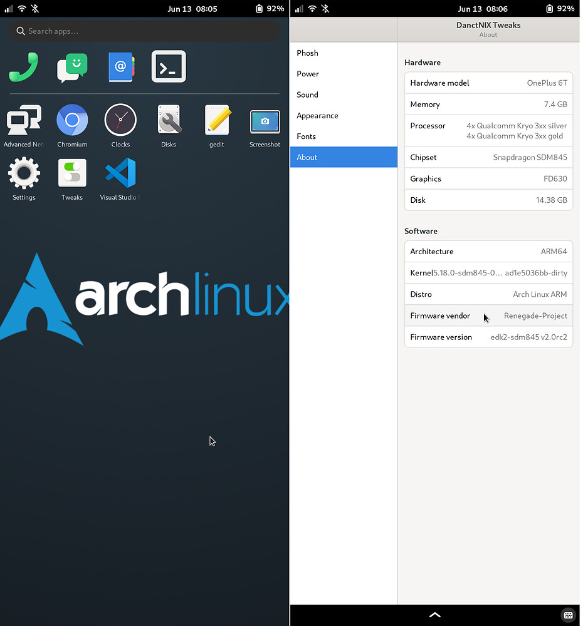Click the Architecture ARM64 row
This screenshot has height=626, width=583.
(488, 251)
